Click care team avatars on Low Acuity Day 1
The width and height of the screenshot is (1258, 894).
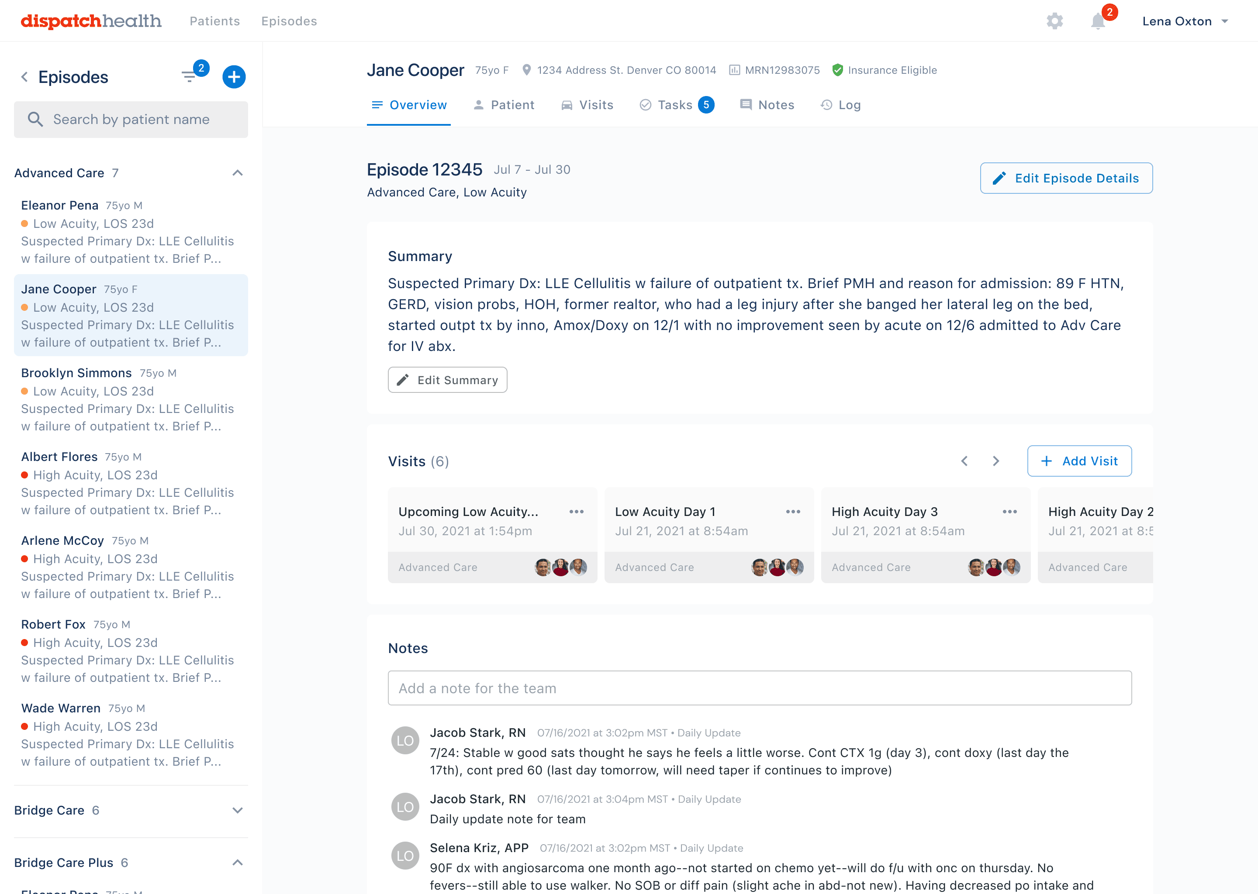pos(777,567)
